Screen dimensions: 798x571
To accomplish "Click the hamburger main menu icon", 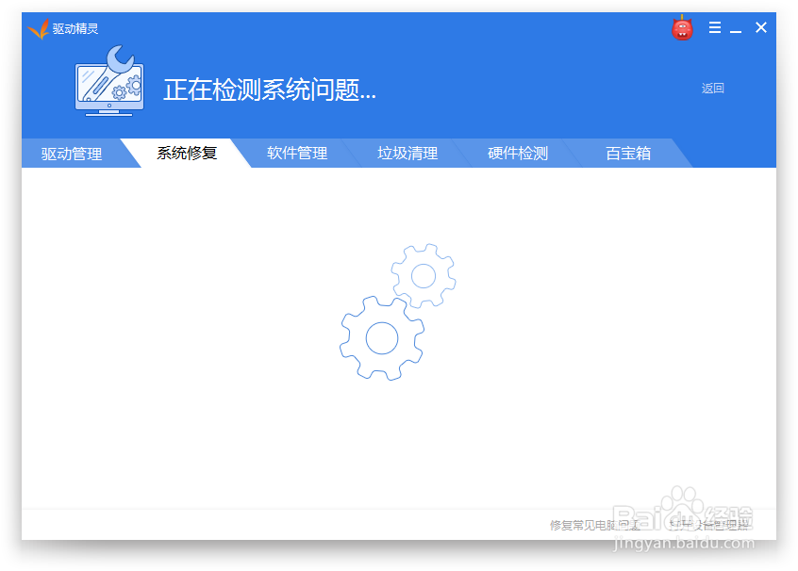I will [714, 27].
